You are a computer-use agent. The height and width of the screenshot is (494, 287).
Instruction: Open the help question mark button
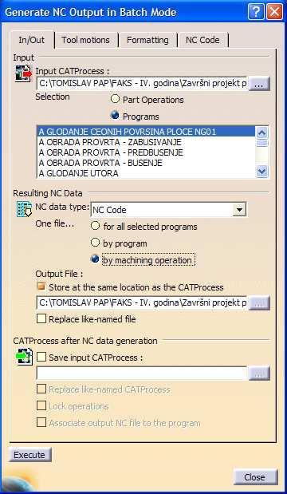(x=256, y=12)
